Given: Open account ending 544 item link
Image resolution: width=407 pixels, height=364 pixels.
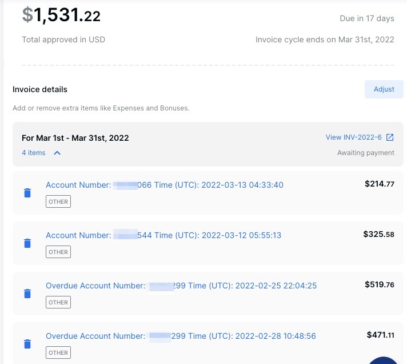Looking at the screenshot, I should [x=163, y=235].
